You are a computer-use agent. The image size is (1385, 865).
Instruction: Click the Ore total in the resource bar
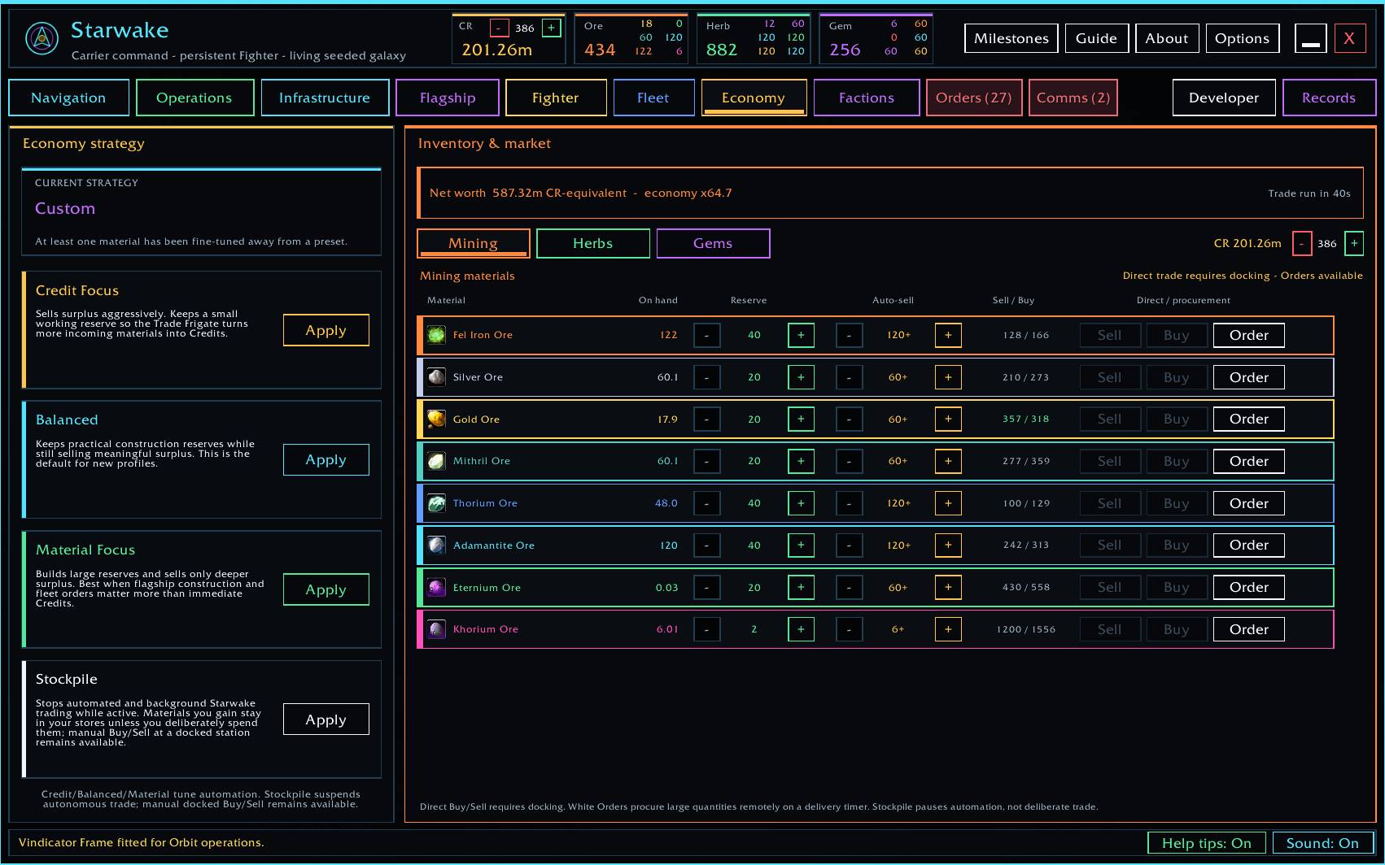[x=600, y=50]
